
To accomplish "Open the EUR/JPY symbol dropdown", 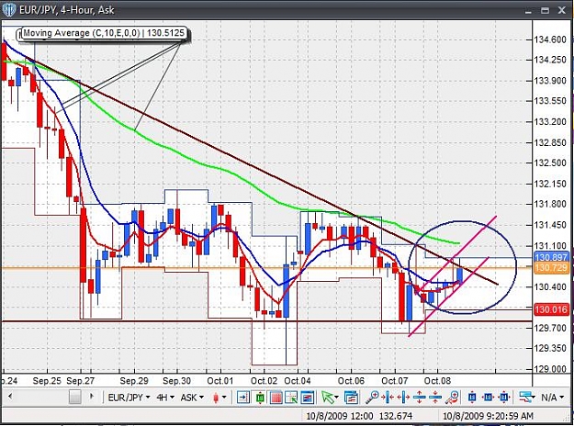I will pos(129,398).
